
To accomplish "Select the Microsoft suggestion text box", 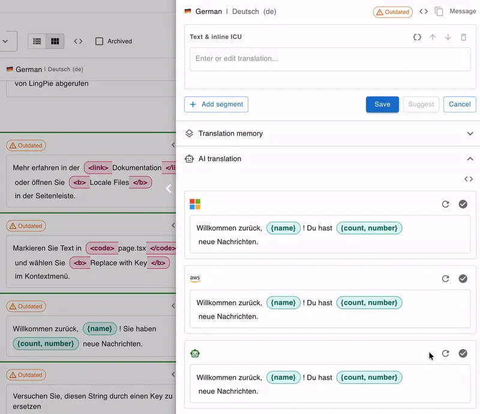I will tap(330, 234).
